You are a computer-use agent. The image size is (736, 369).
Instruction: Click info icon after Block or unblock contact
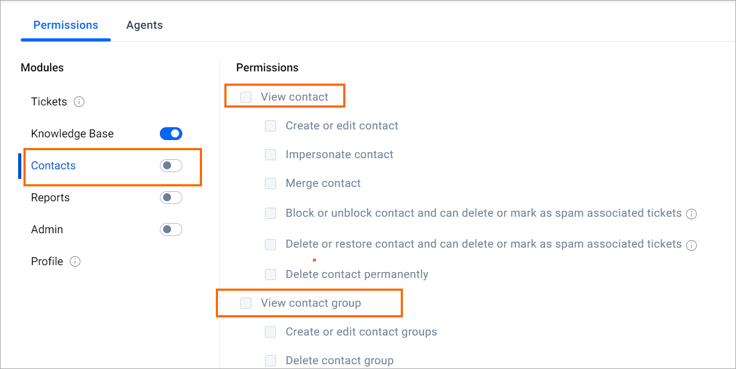692,214
